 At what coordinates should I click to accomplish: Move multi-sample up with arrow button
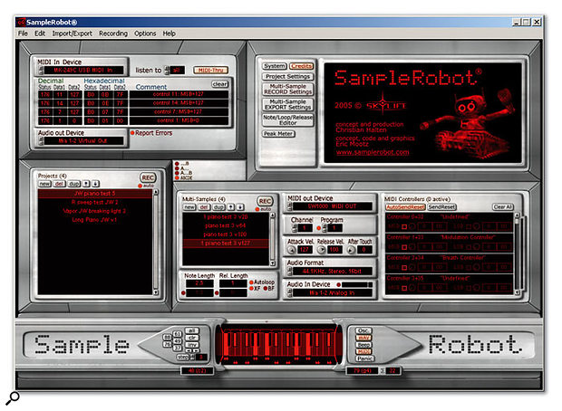point(231,207)
